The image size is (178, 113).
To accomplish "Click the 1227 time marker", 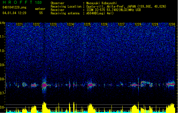I will pos(121,24).
